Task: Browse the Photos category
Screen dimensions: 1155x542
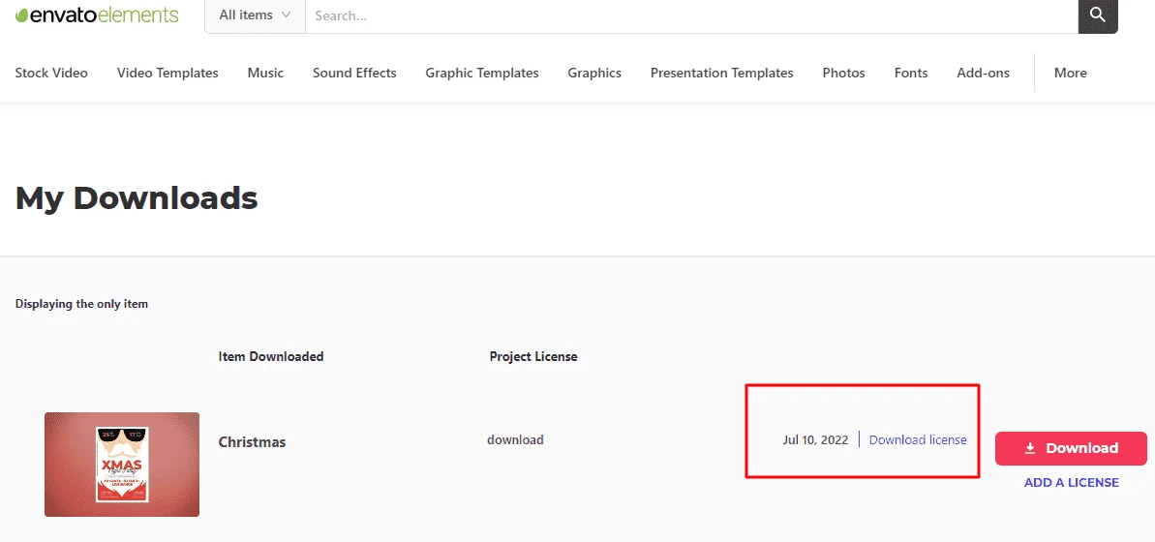Action: click(x=843, y=73)
